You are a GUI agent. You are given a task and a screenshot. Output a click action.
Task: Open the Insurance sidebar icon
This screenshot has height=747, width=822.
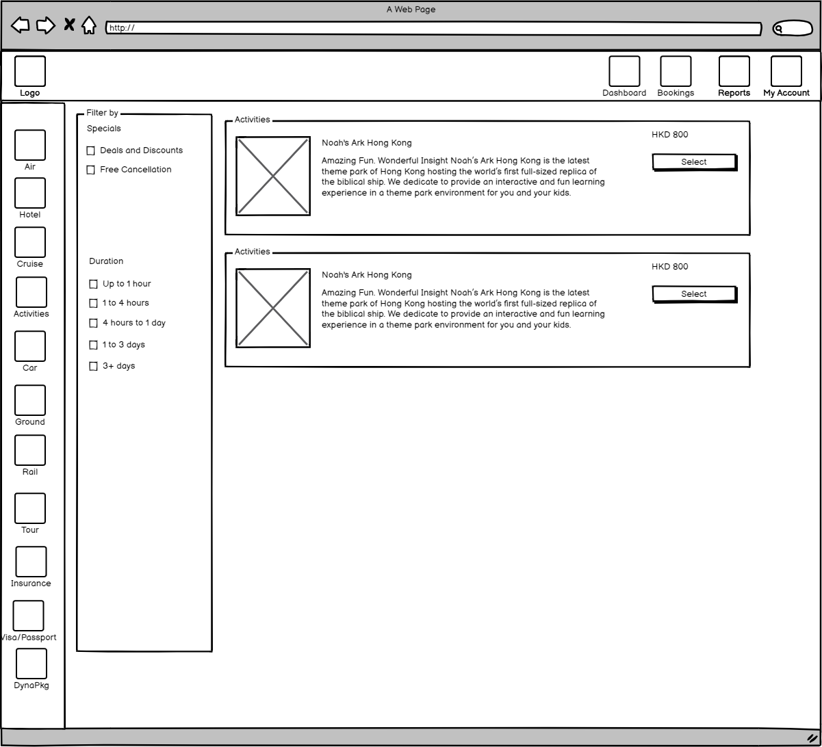(x=31, y=562)
